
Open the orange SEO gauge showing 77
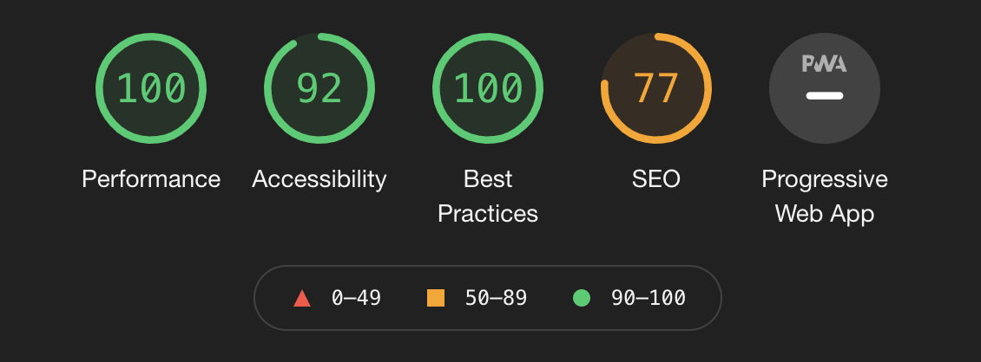[x=655, y=88]
